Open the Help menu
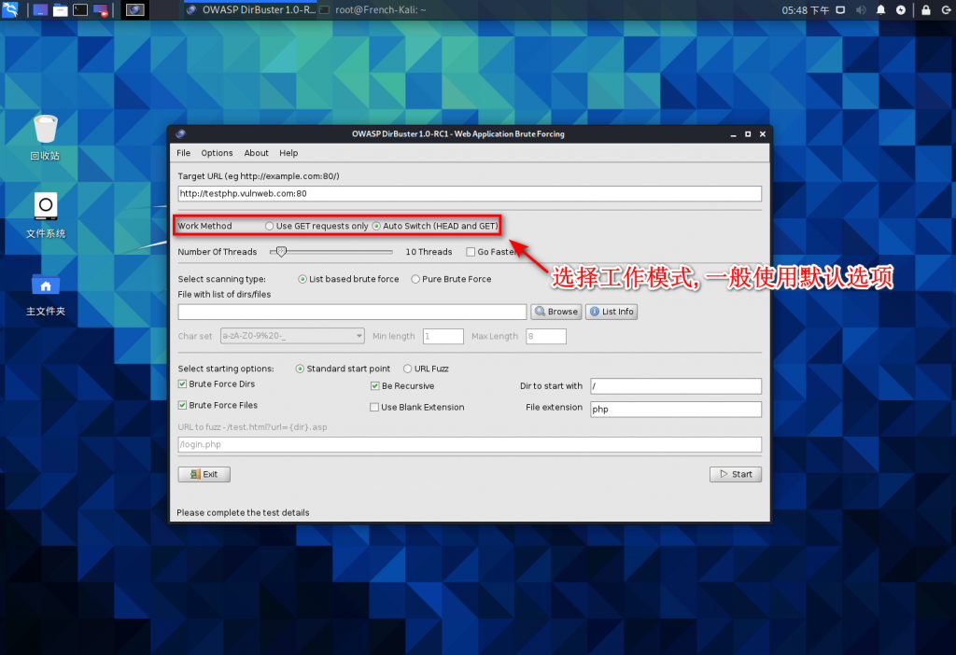The image size is (956, 655). (288, 153)
